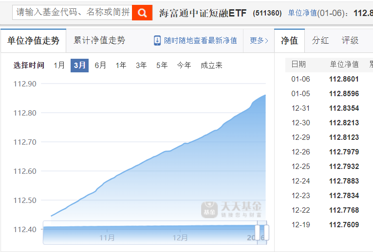Show the 5年 time range
The height and width of the screenshot is (252, 373).
pyautogui.click(x=162, y=65)
